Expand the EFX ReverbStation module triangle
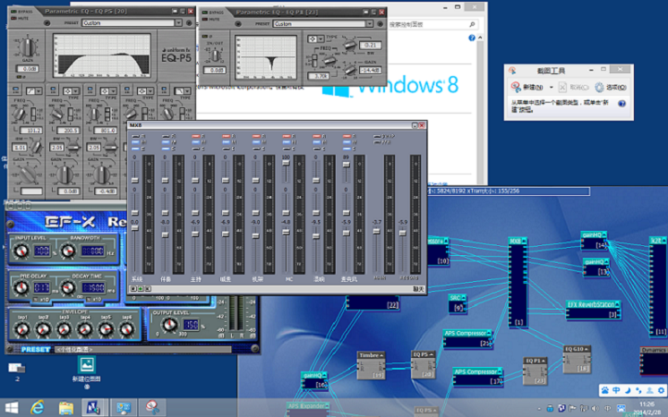The width and height of the screenshot is (668, 417). (616, 303)
